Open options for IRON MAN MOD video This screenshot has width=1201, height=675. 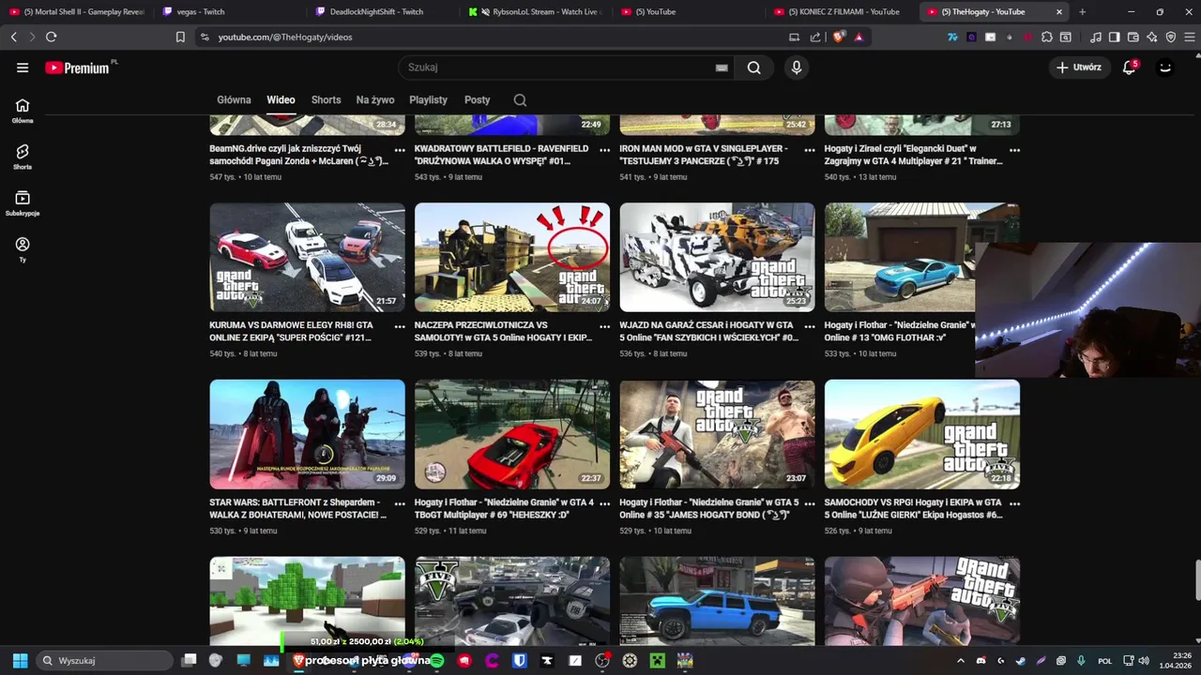click(810, 150)
